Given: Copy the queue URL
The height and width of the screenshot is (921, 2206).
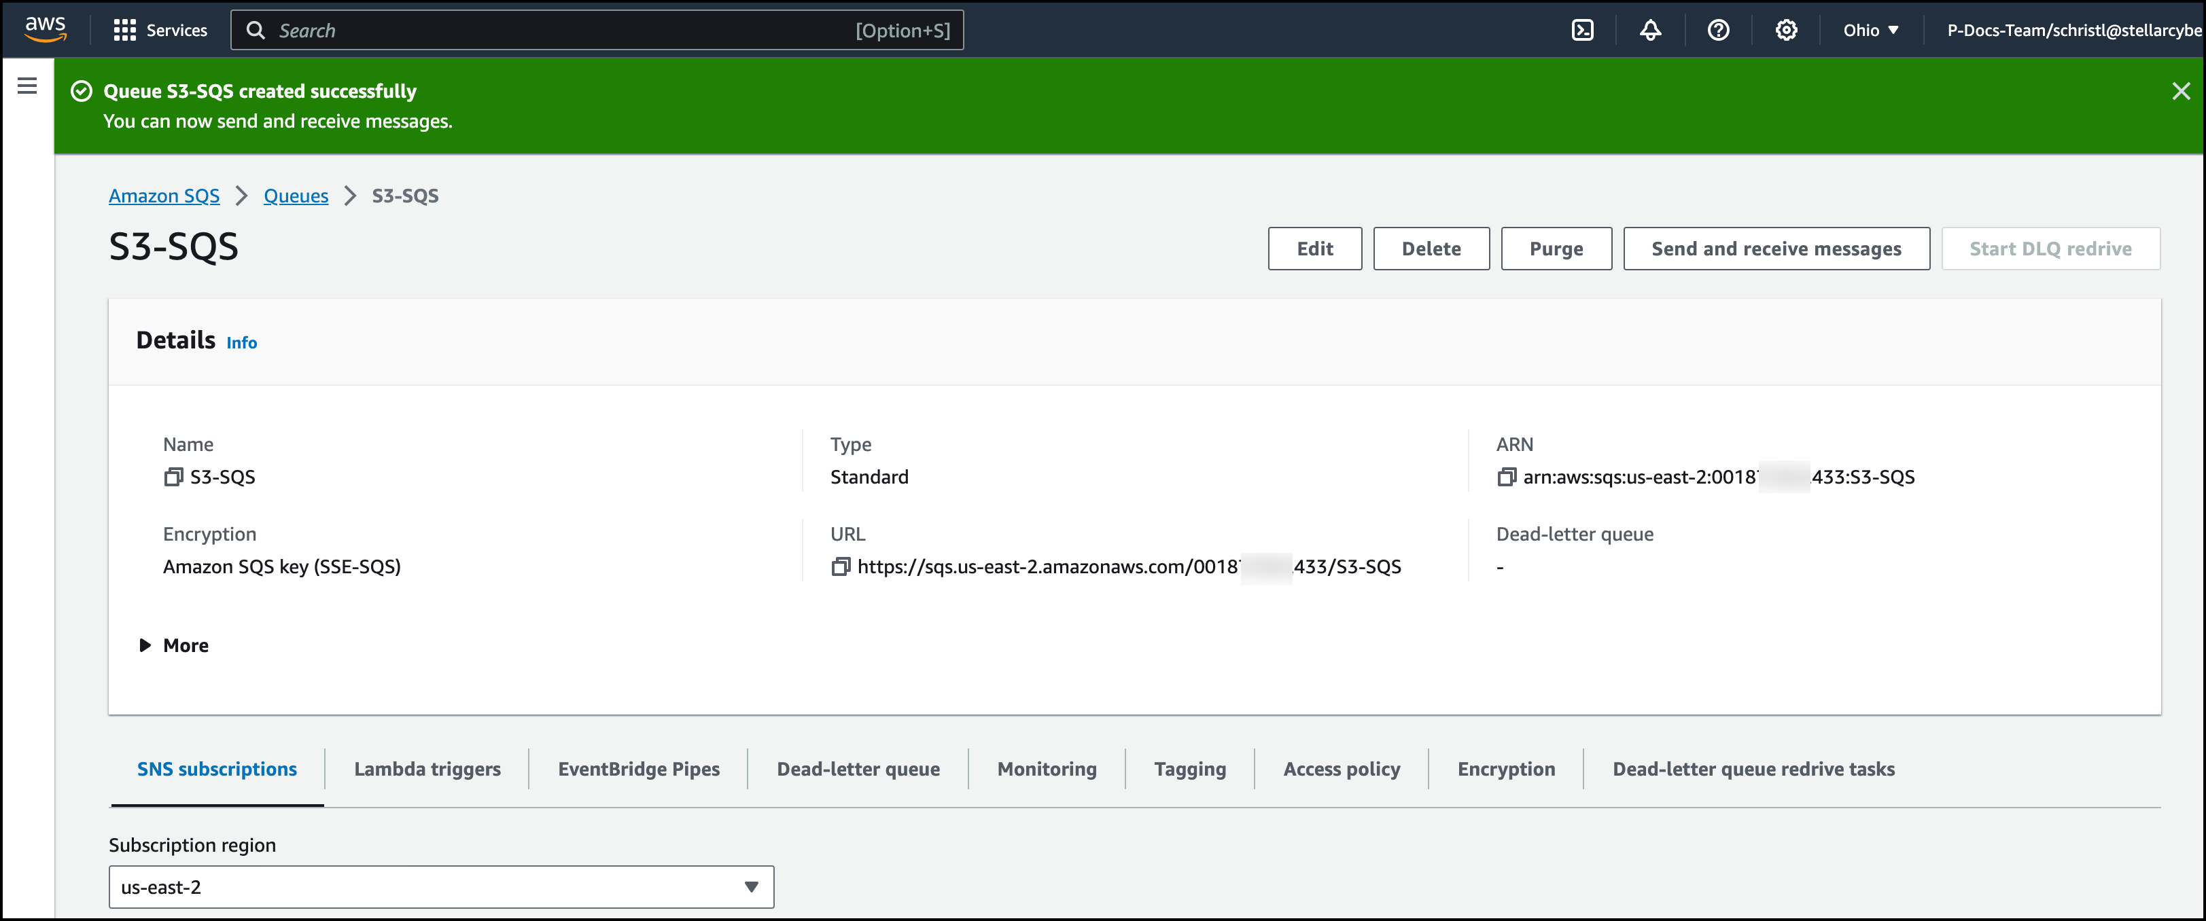Looking at the screenshot, I should click(840, 566).
